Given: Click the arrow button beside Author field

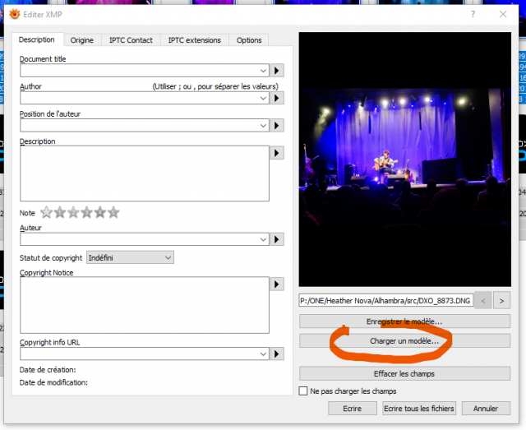Looking at the screenshot, I should coord(277,98).
